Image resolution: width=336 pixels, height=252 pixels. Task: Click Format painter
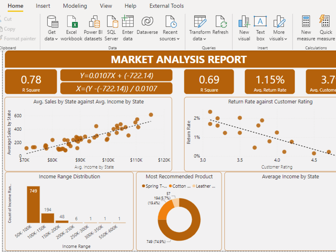(19, 39)
